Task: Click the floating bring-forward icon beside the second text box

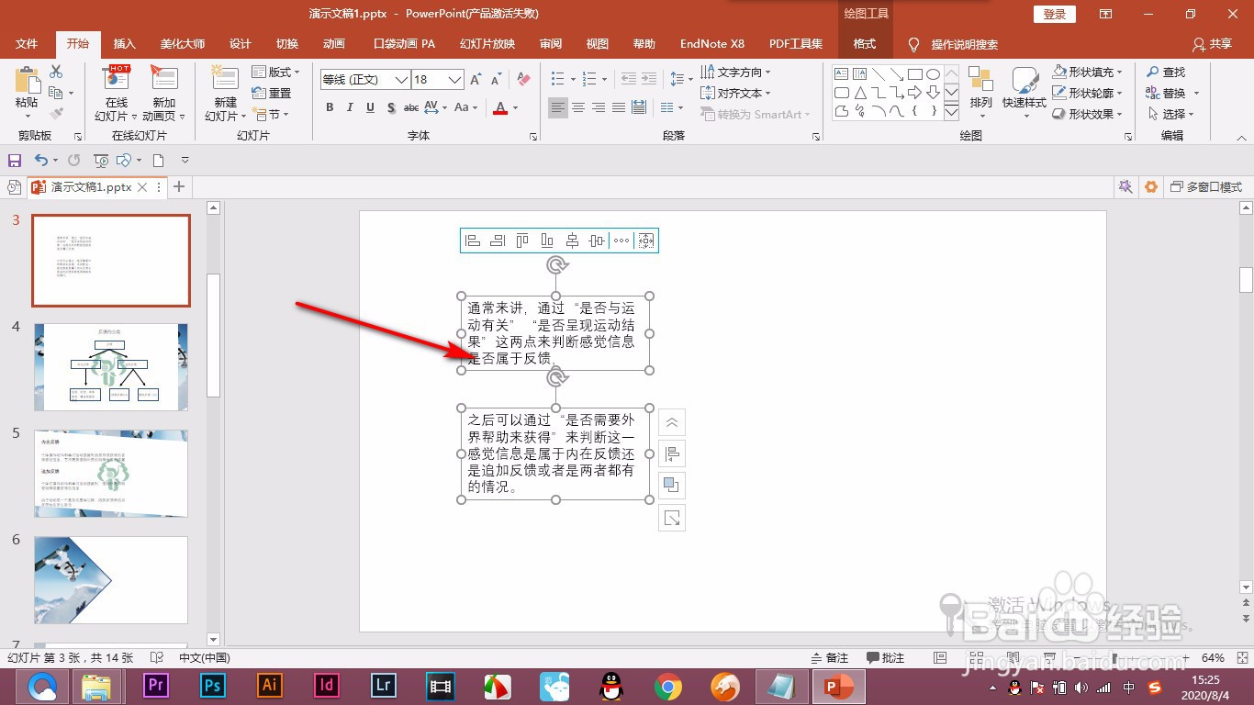Action: coord(672,486)
